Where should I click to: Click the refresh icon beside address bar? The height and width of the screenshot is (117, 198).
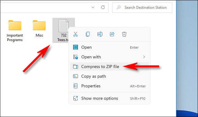(x=103, y=7)
